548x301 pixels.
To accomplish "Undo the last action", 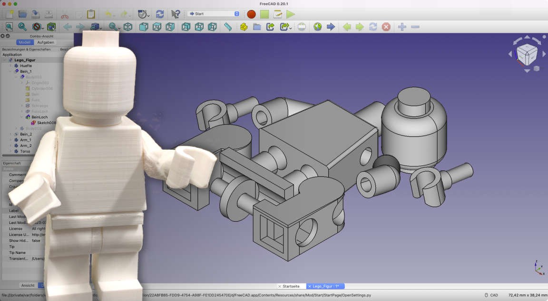I will pos(108,14).
